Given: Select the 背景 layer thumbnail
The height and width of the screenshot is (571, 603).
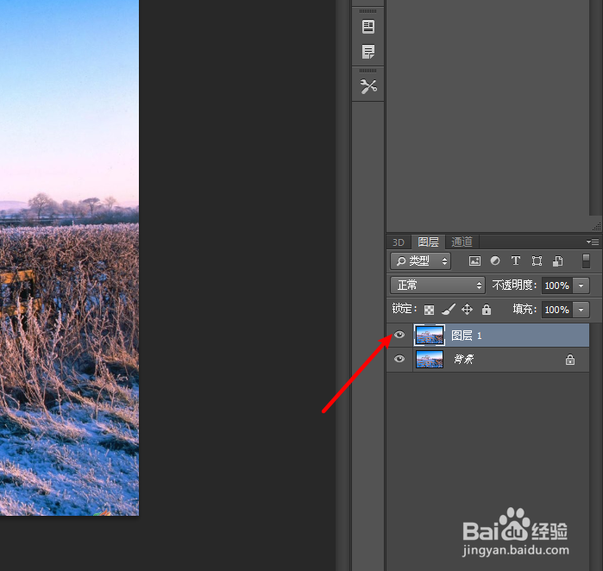Looking at the screenshot, I should [430, 359].
